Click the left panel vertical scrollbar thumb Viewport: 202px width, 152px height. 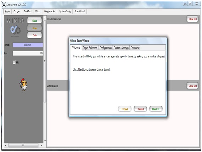[x=45, y=61]
